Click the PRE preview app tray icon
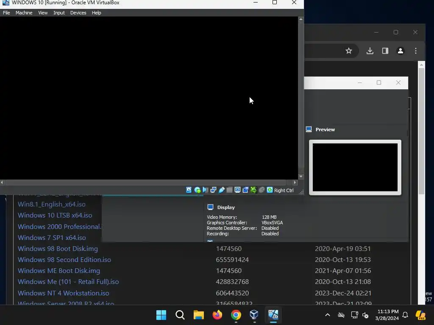Viewport: 434px width, 325px height. pos(420,315)
